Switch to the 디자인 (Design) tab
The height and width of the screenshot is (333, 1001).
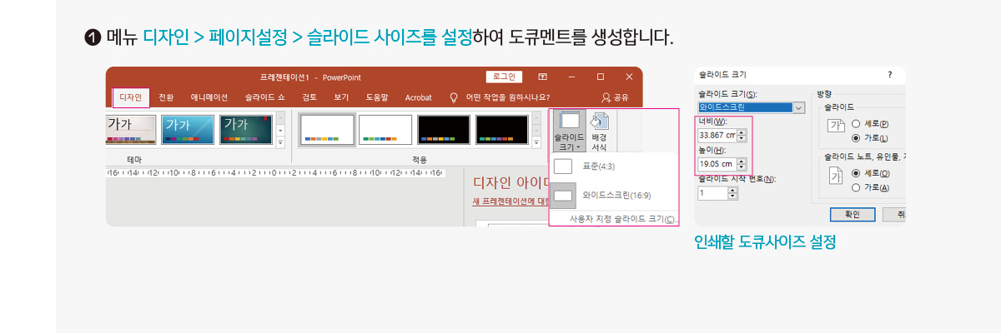[131, 97]
